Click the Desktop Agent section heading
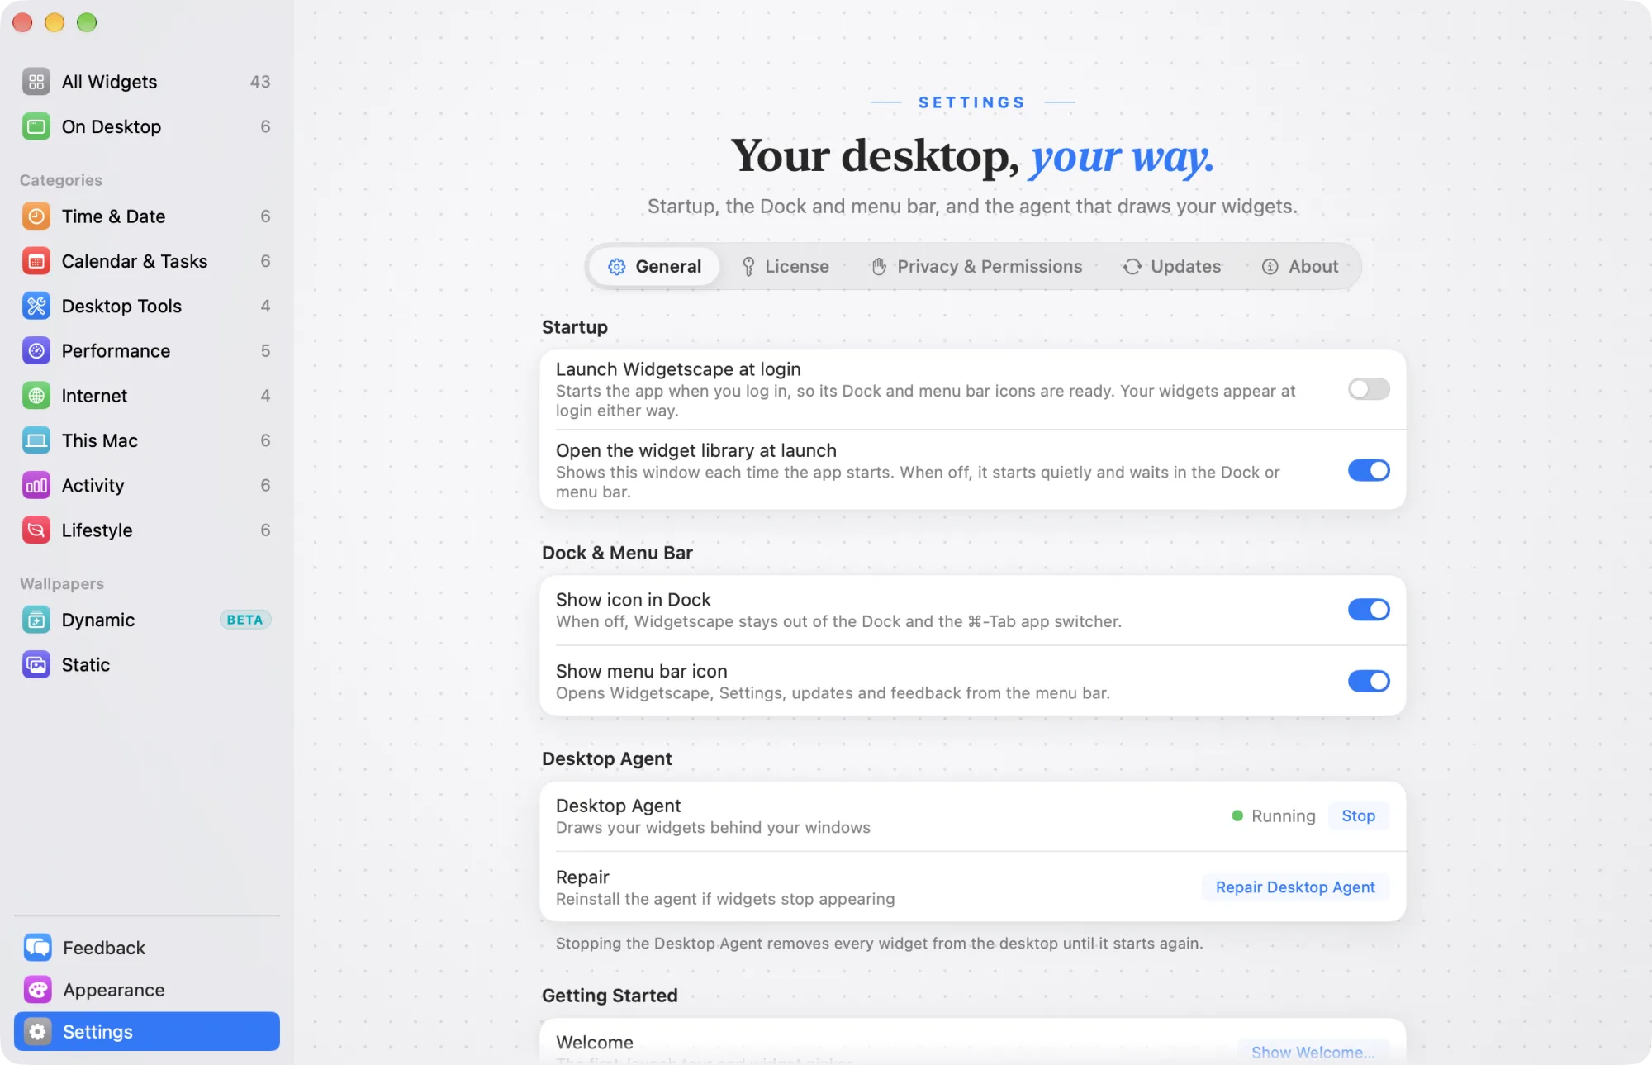This screenshot has height=1065, width=1652. pyautogui.click(x=606, y=758)
